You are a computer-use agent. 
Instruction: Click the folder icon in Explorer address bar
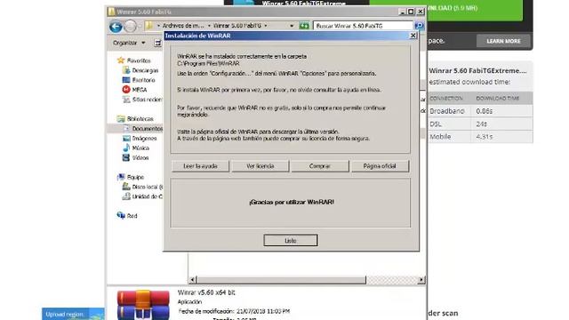pyautogui.click(x=148, y=26)
